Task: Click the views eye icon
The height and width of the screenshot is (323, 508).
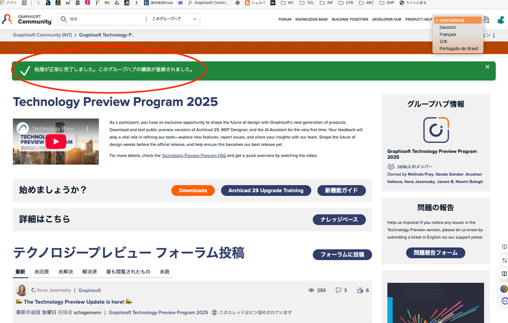Action: tap(311, 290)
